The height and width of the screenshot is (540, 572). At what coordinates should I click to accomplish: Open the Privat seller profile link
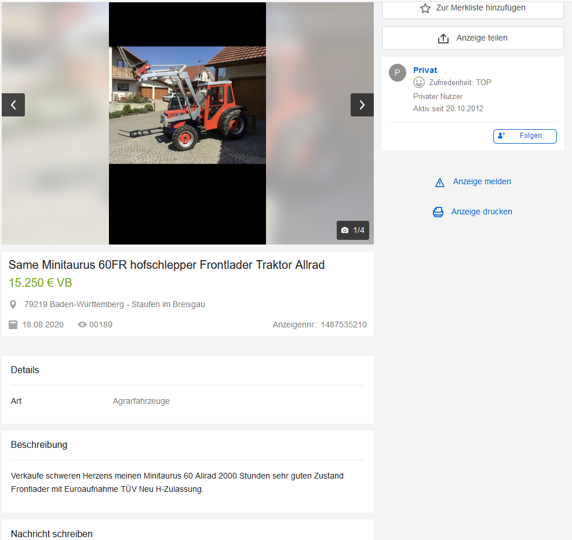425,70
